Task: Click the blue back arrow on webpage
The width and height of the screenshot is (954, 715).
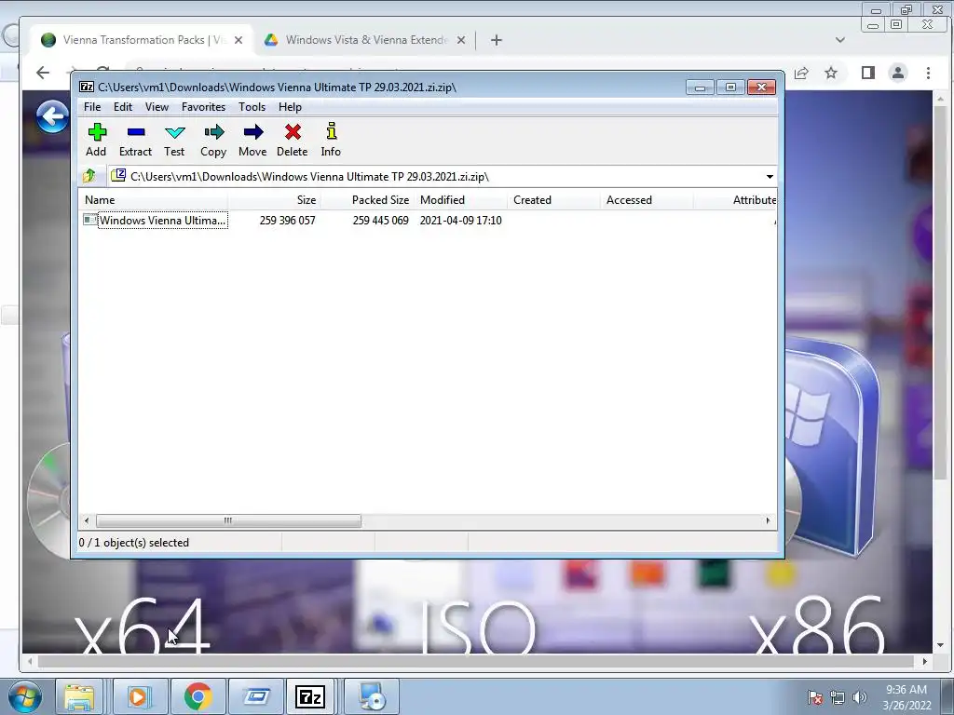Action: pyautogui.click(x=52, y=116)
